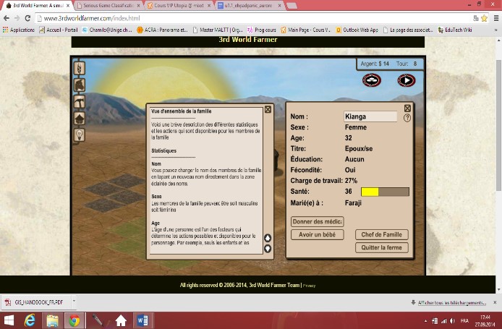Screen dimensions: 502x329
Task: Open the La page des associat. bookmark
Action: [408, 30]
